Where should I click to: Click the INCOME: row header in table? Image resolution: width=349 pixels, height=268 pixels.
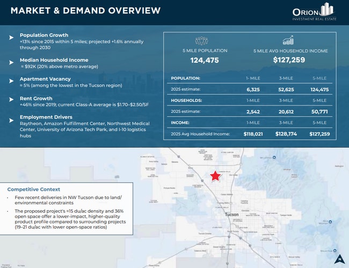[180, 122]
